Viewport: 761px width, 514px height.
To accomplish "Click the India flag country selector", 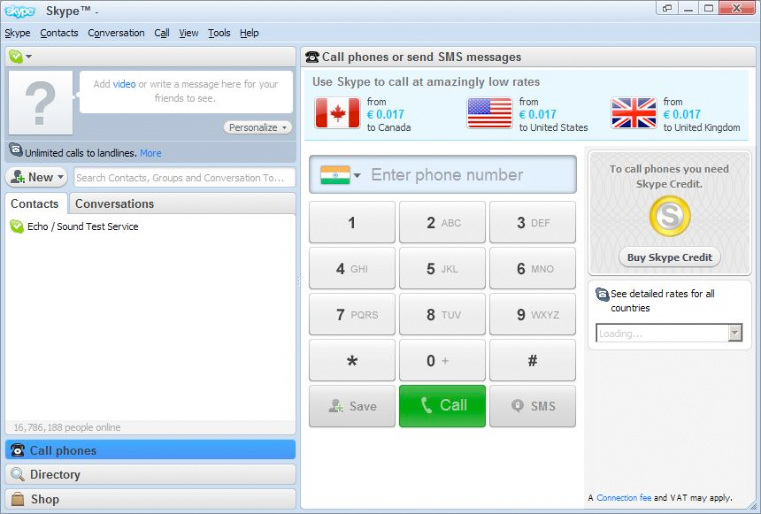I will click(334, 175).
